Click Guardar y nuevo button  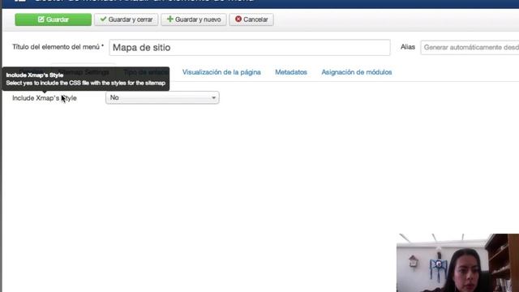[194, 19]
